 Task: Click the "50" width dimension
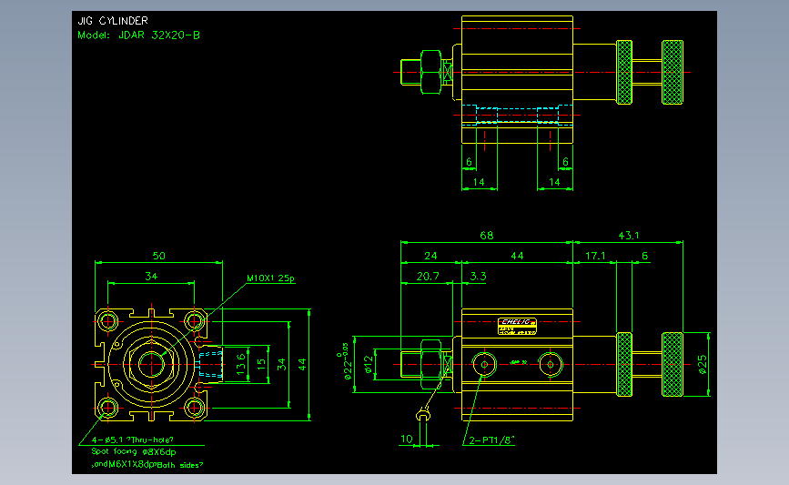click(x=159, y=256)
